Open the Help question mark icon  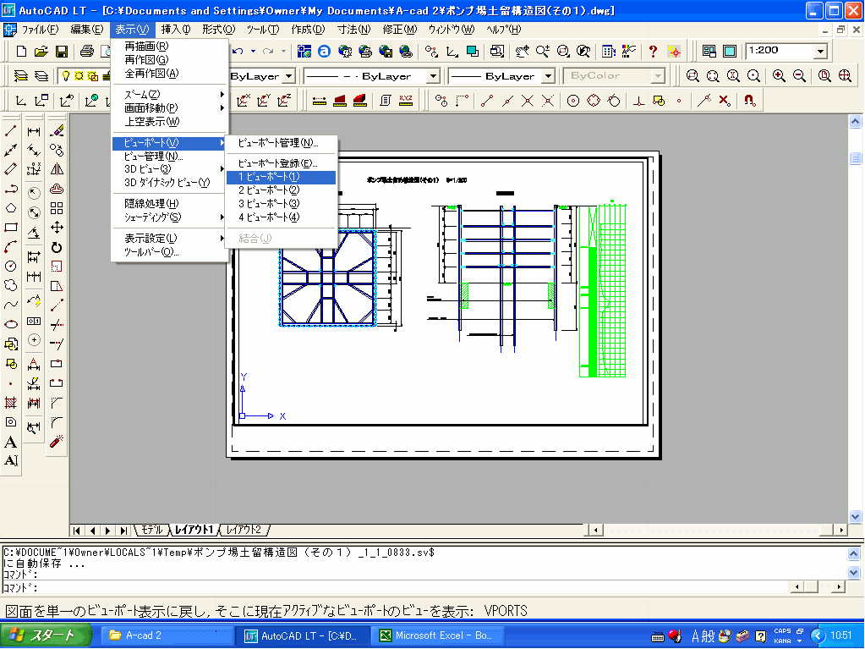[x=653, y=52]
